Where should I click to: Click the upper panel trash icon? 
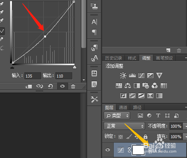tap(179, 50)
